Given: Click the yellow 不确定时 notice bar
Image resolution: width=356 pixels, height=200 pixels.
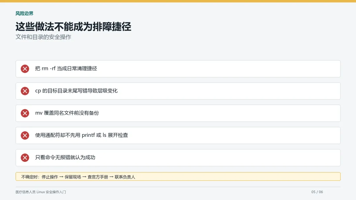Looking at the screenshot, I should 178,176.
